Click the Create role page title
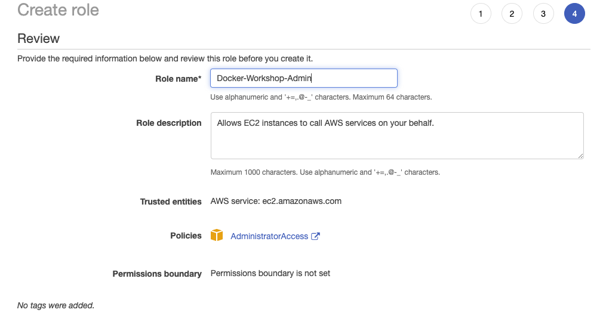Viewport: 606px width, 325px height. (x=58, y=10)
